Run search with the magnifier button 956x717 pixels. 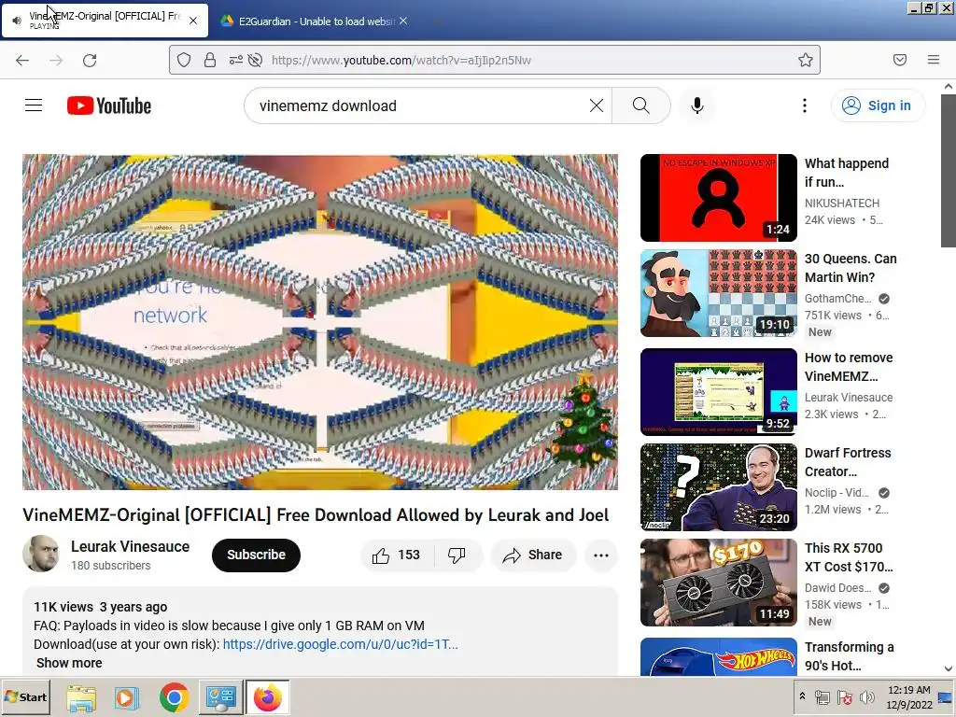[x=640, y=105]
